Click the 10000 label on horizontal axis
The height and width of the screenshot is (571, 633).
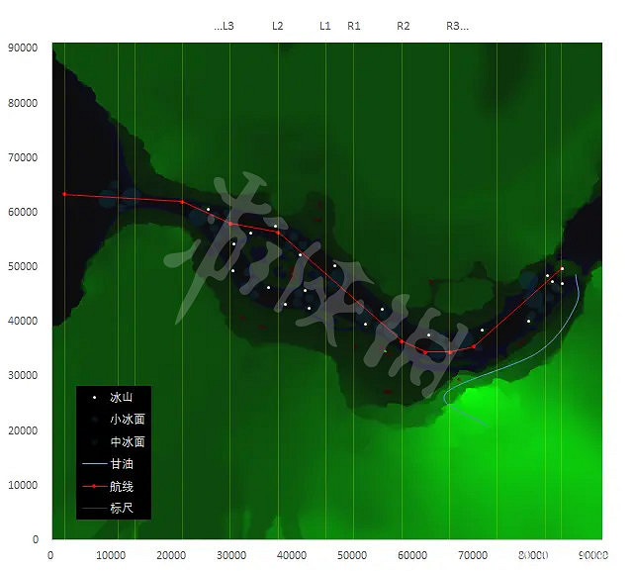(x=111, y=555)
